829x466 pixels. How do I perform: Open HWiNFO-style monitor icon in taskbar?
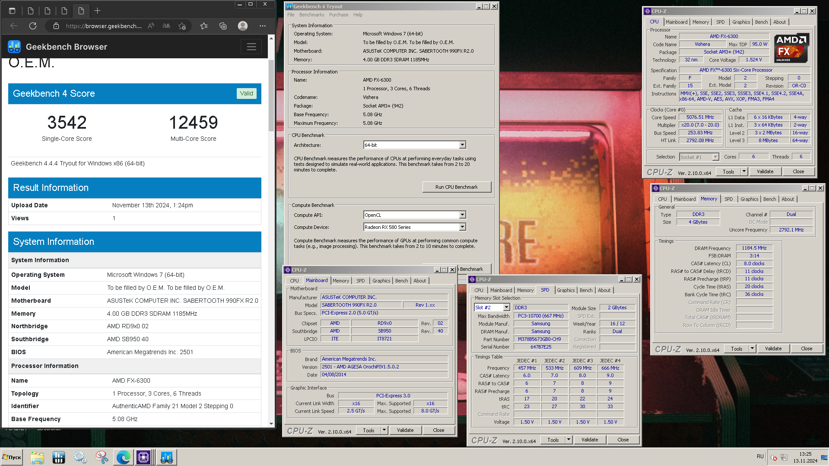(x=59, y=457)
